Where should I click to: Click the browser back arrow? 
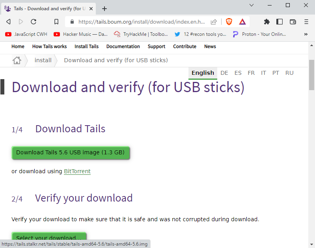pos(8,22)
